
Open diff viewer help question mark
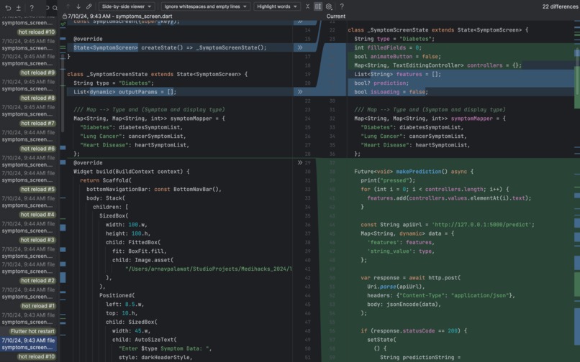click(342, 6)
